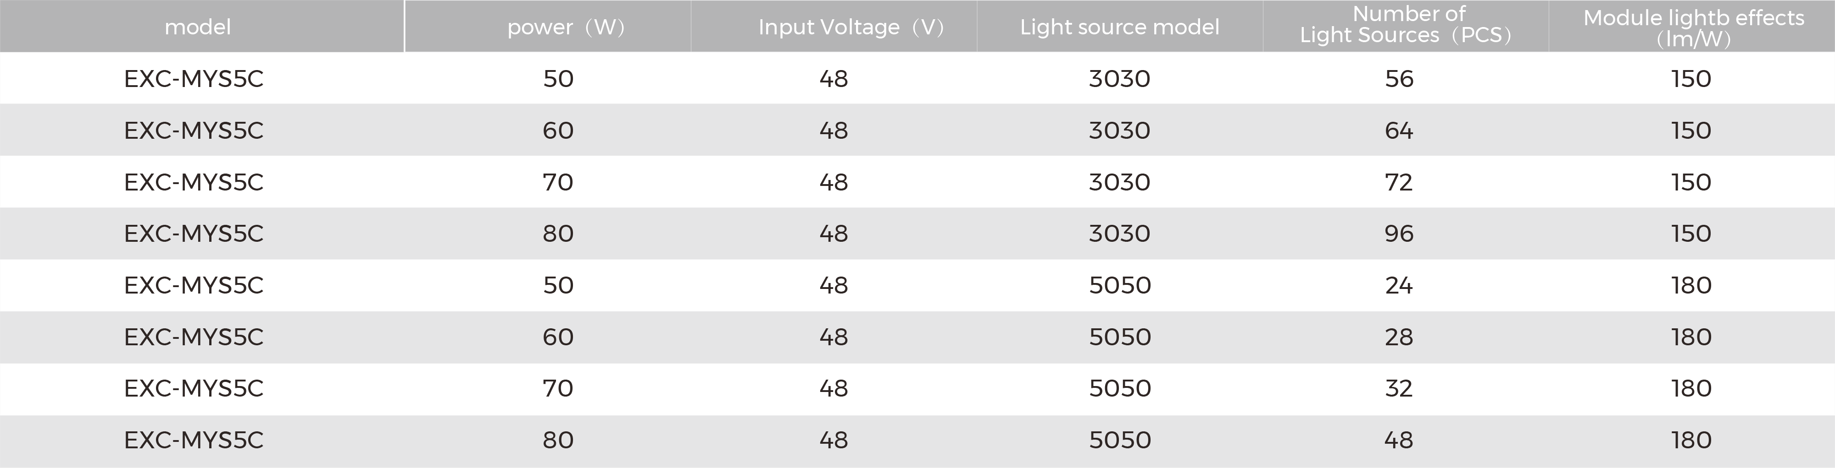The width and height of the screenshot is (1835, 468).
Task: Select first row EXC-MYS5C model cell
Action: pos(194,78)
